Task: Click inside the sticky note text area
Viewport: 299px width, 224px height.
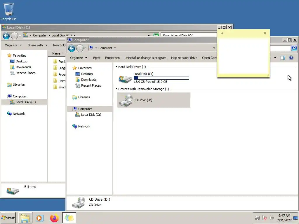Action: click(x=243, y=56)
